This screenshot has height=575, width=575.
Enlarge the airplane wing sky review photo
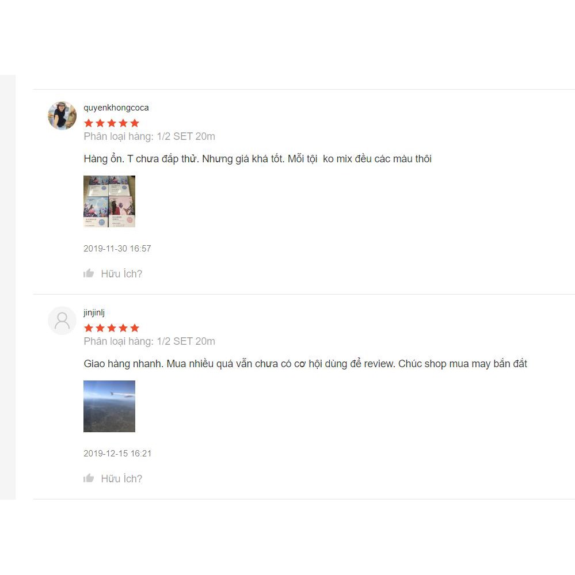[109, 406]
